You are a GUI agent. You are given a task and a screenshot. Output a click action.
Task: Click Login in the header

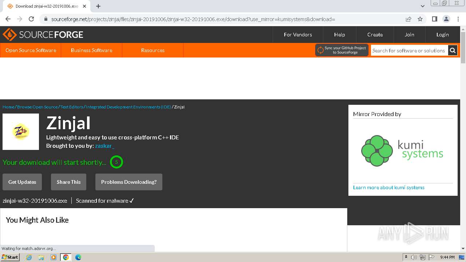pyautogui.click(x=442, y=35)
